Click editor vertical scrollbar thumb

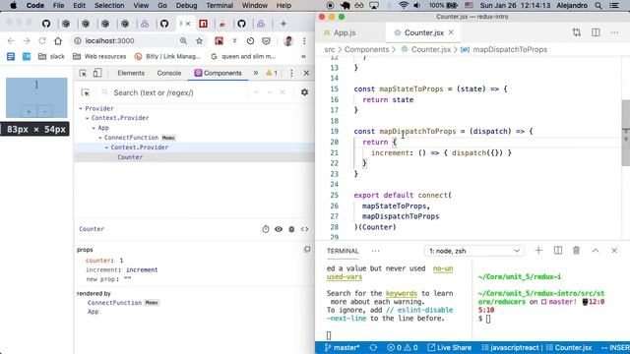point(626,133)
